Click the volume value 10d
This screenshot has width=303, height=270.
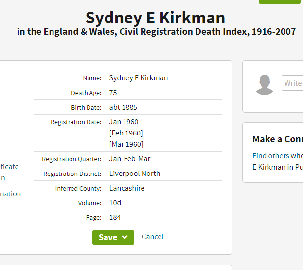pyautogui.click(x=115, y=203)
